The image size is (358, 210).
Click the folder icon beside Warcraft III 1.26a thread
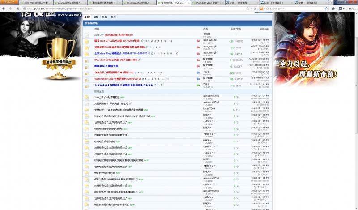pos(87,78)
